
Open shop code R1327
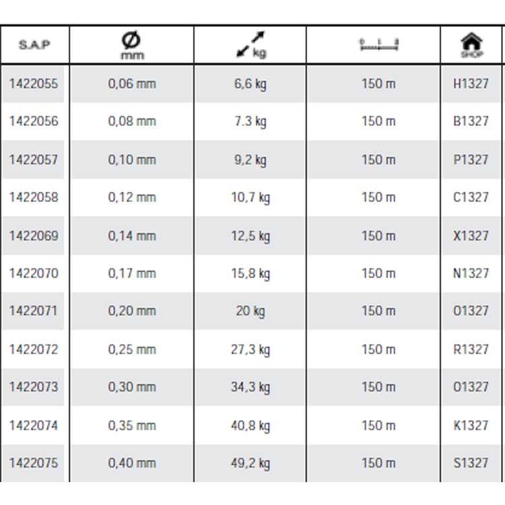(471, 349)
